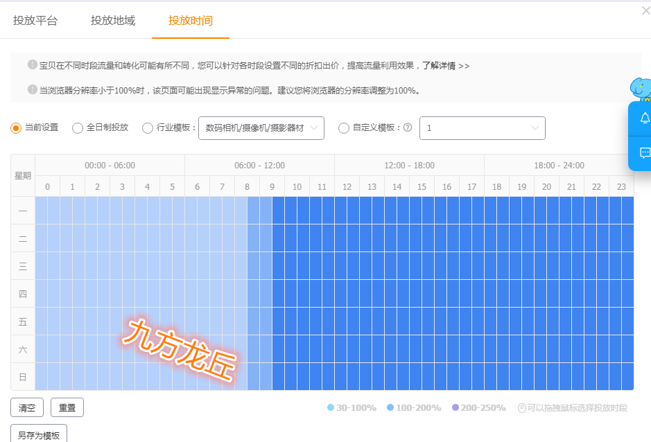Image resolution: width=651 pixels, height=442 pixels.
Task: Open the 数码相机/摄像机/摄影器材 industry dropdown
Action: point(261,128)
